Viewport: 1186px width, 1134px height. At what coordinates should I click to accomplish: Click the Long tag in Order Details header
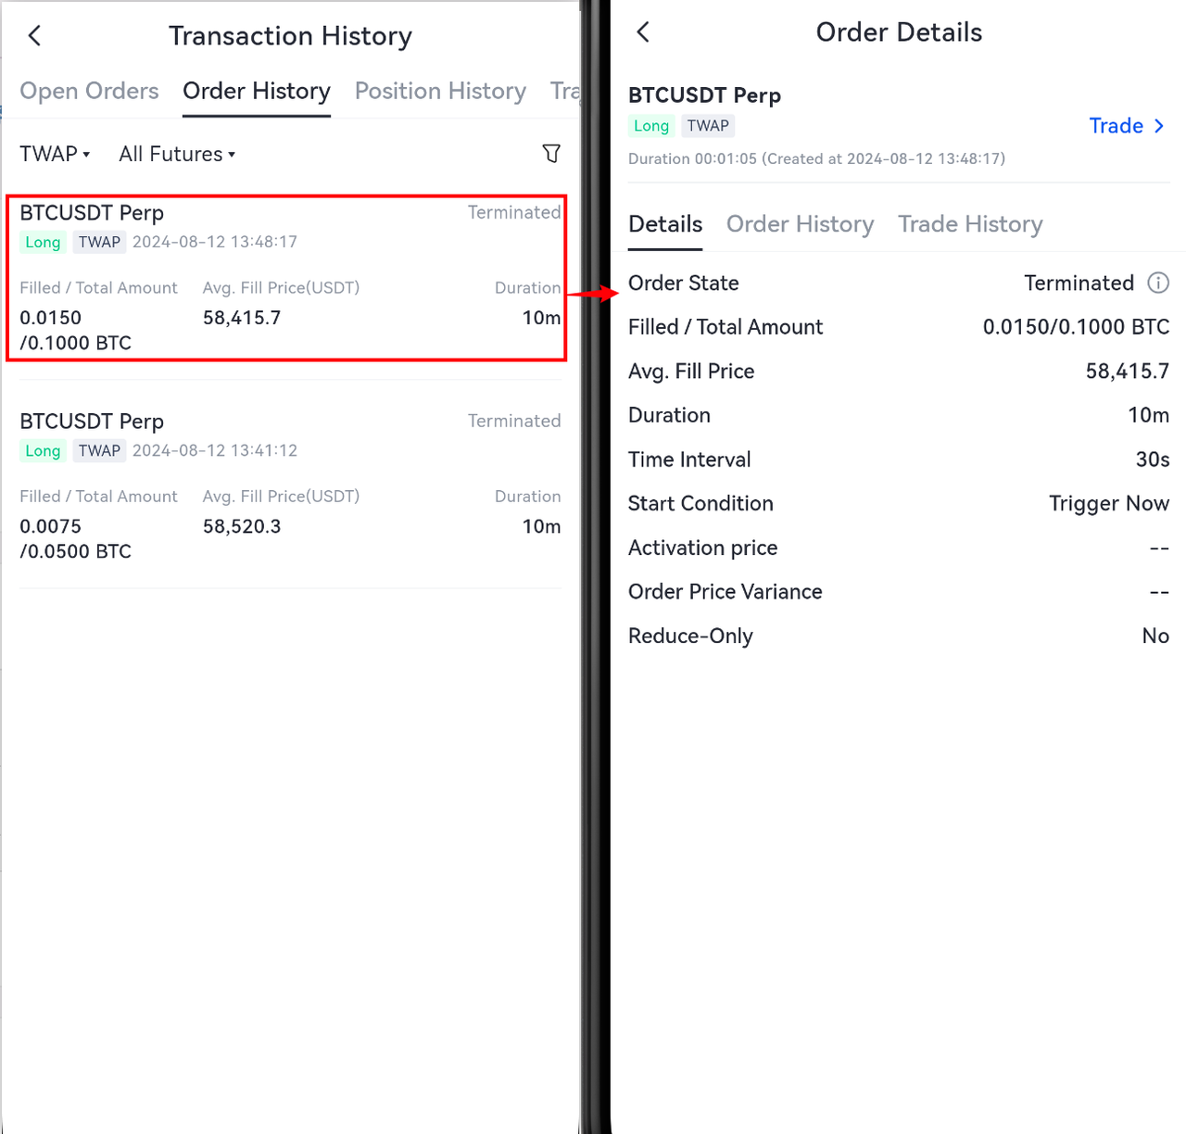651,126
